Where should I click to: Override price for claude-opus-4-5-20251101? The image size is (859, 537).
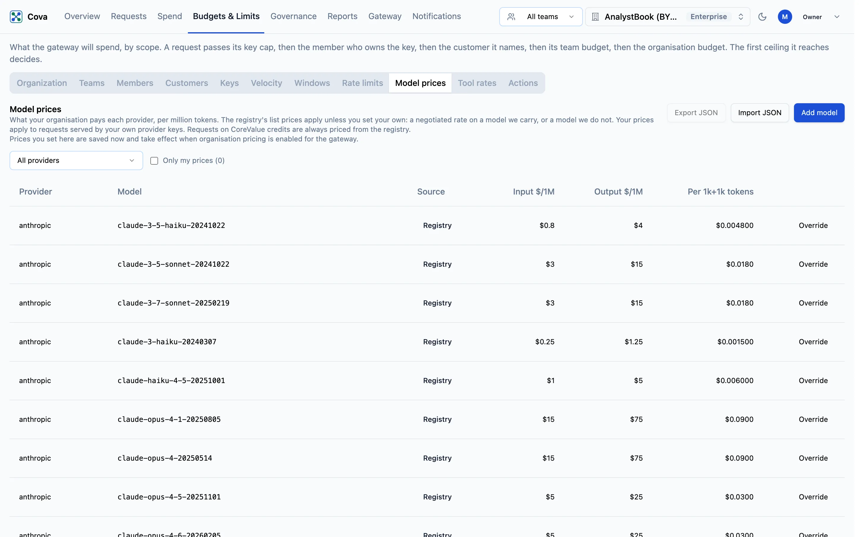(x=813, y=497)
